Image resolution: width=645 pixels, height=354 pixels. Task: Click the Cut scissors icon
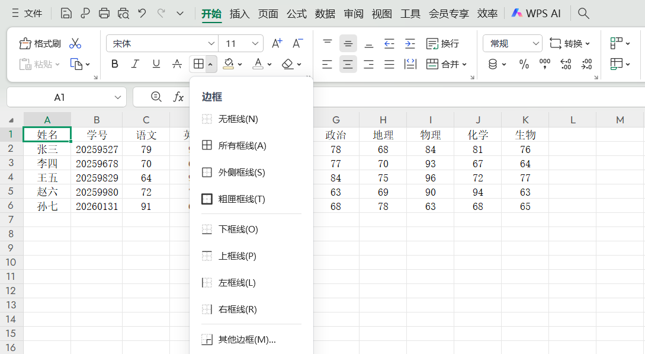[75, 43]
